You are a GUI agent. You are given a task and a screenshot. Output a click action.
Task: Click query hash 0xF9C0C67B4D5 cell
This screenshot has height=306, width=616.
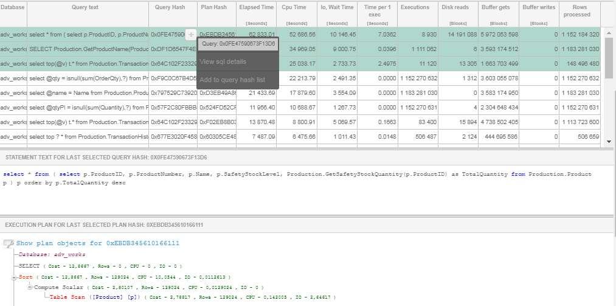pos(173,78)
